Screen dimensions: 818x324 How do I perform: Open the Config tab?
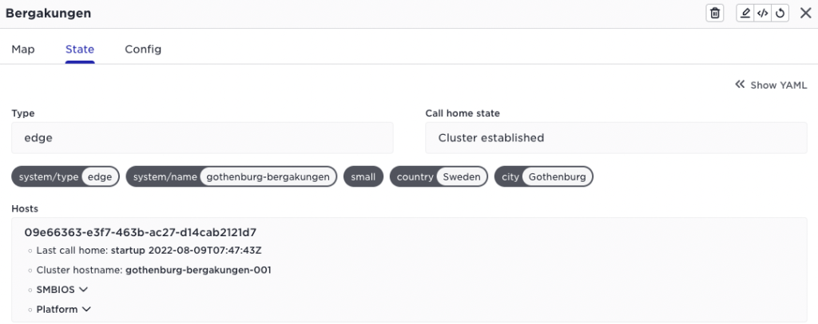pos(143,49)
